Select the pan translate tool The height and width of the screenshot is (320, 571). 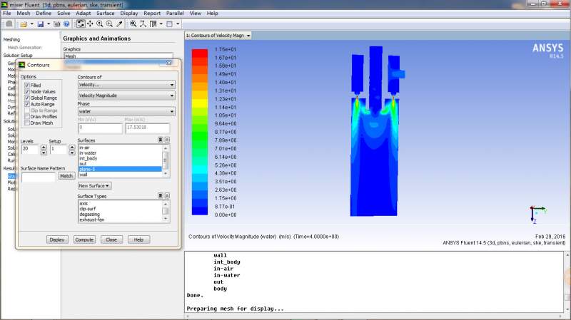pos(90,24)
